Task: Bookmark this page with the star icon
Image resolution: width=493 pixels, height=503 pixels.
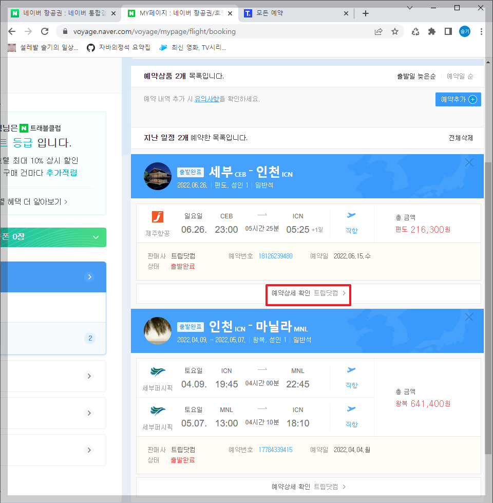Action: pyautogui.click(x=395, y=31)
